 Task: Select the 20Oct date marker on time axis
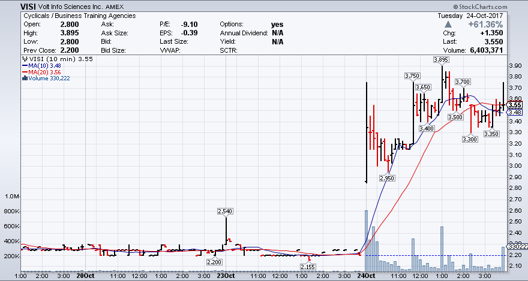tap(85, 276)
